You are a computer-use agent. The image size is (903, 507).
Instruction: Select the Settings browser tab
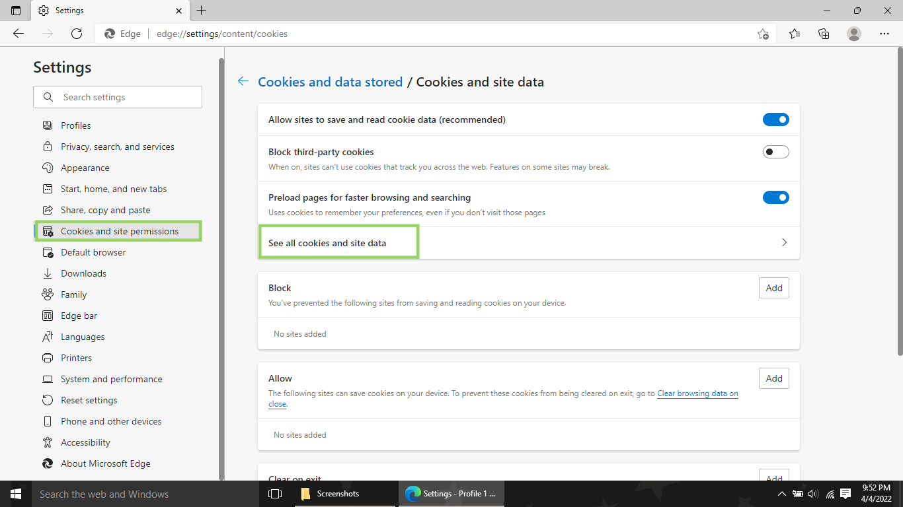(109, 11)
